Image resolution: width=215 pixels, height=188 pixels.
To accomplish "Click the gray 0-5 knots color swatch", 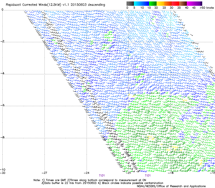I will click(130, 3).
